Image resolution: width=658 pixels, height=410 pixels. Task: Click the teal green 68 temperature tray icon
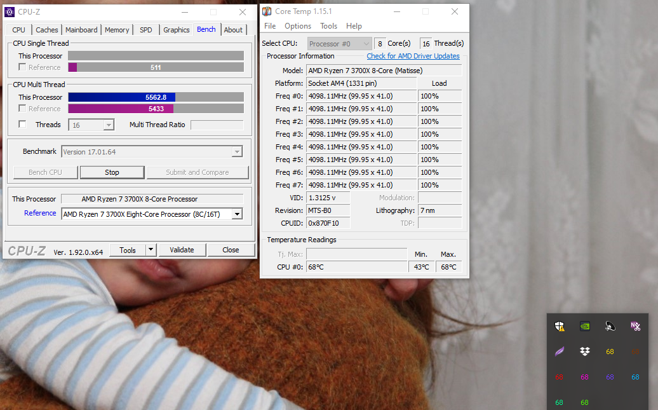tap(560, 402)
